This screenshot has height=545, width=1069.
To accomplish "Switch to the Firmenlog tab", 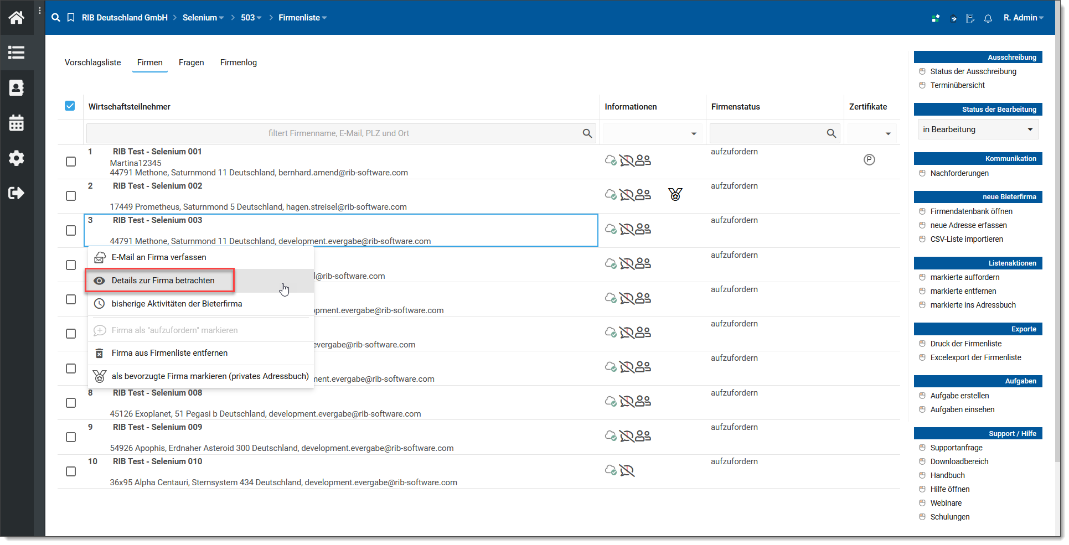I will [239, 63].
